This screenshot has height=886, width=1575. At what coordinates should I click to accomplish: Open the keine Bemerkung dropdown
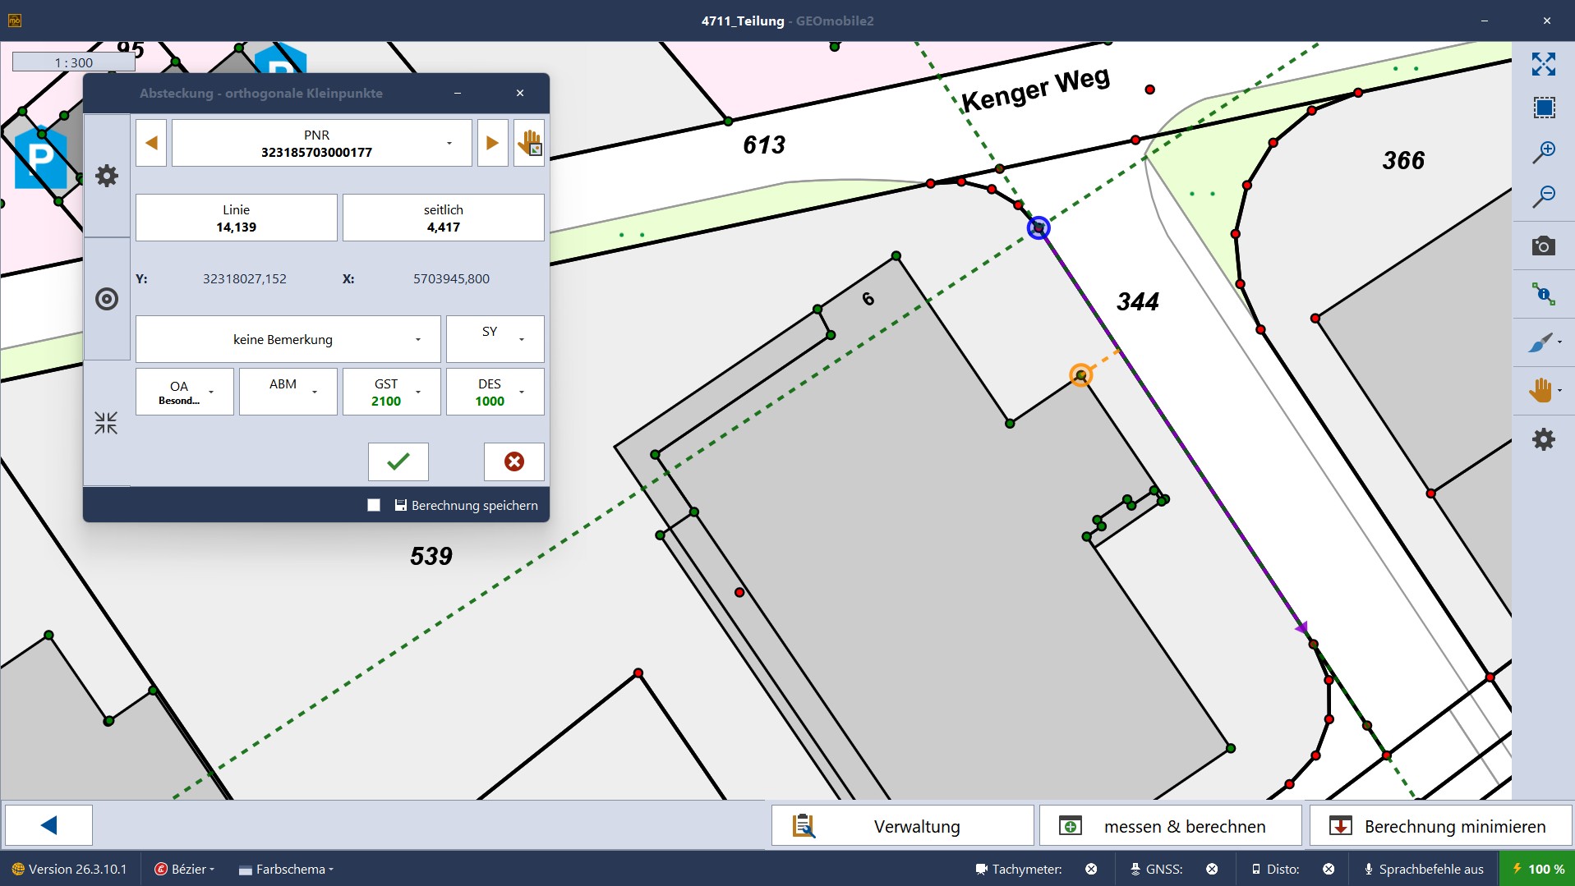pos(417,339)
